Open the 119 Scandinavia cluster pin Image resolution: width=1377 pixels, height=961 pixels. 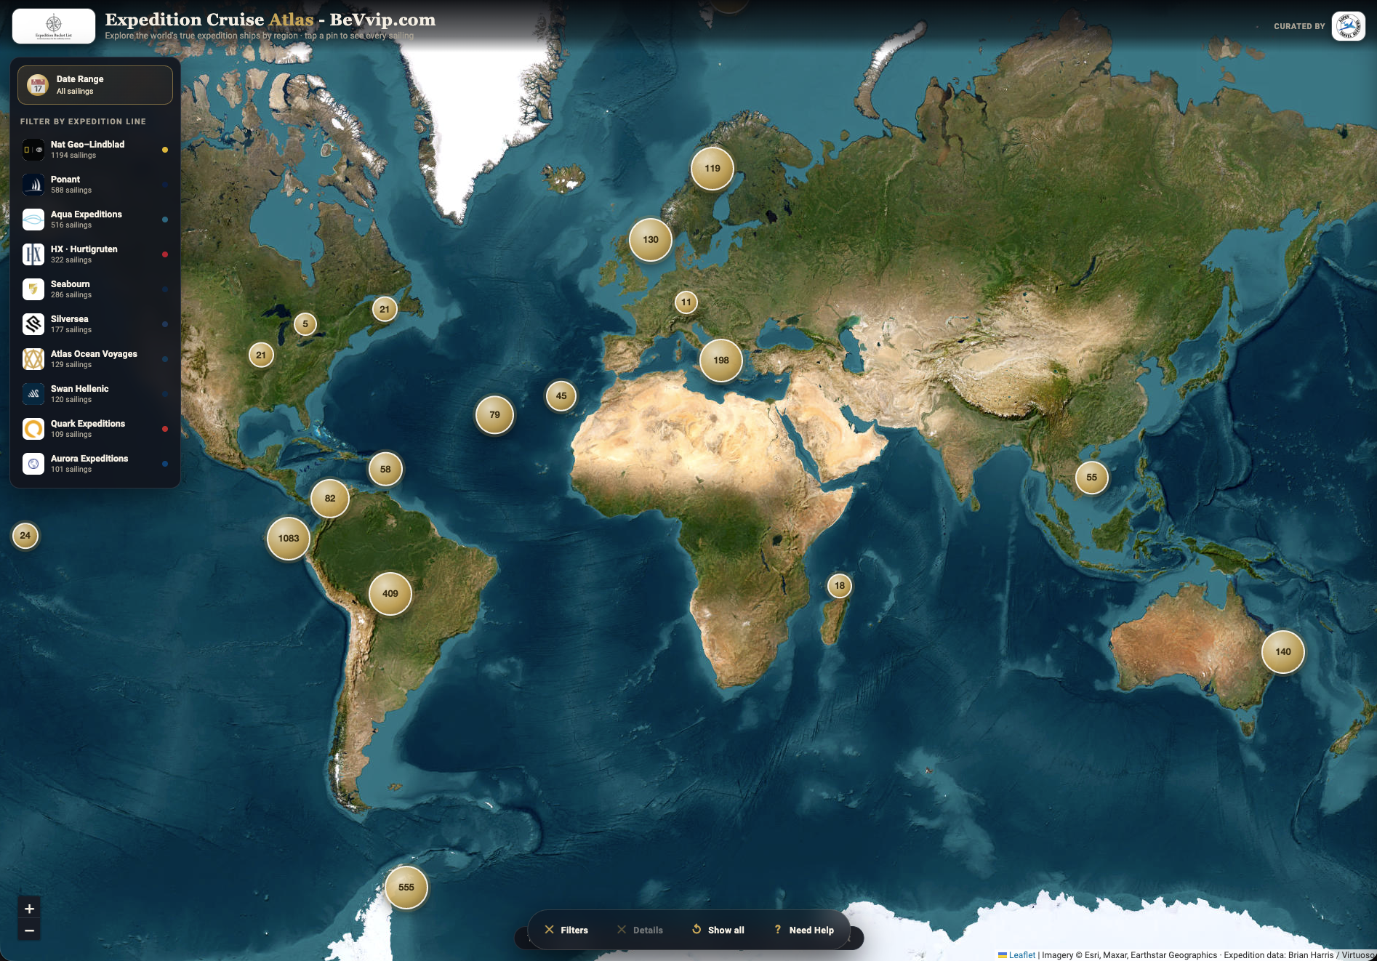[712, 169]
